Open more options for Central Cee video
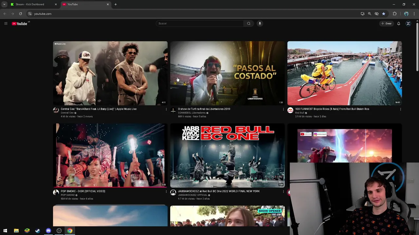This screenshot has width=419, height=235. point(166,109)
